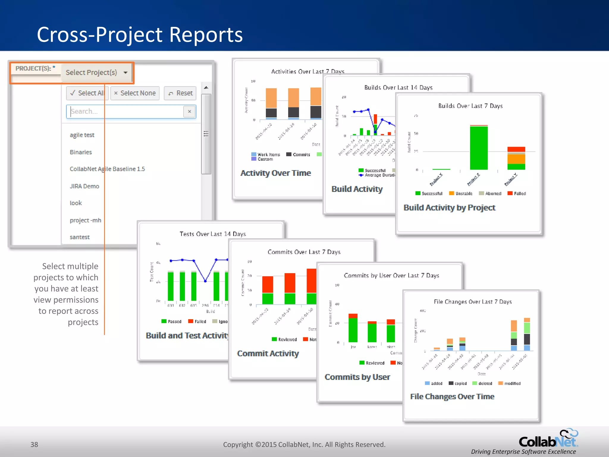Screen dimensions: 609x457
Task: Toggle the Aborted legend entry
Action: click(490, 193)
